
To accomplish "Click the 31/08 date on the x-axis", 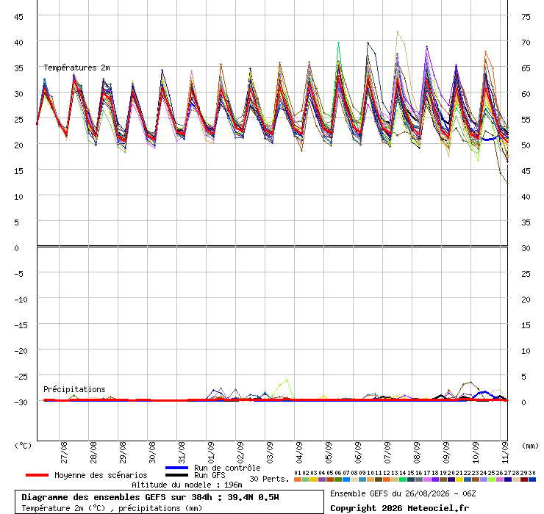I will click(182, 452).
